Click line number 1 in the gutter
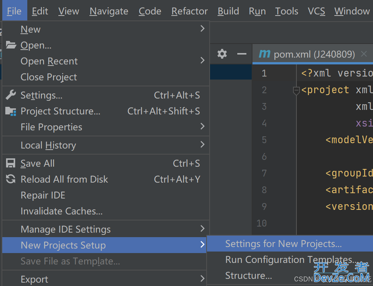Viewport: 373px width, 286px height. coord(264,73)
